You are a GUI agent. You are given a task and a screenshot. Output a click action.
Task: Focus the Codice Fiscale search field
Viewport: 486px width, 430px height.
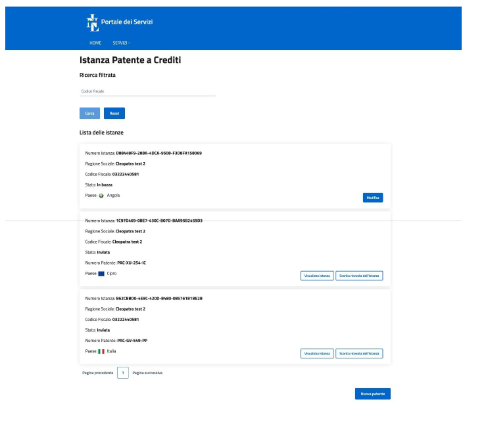pos(147,91)
